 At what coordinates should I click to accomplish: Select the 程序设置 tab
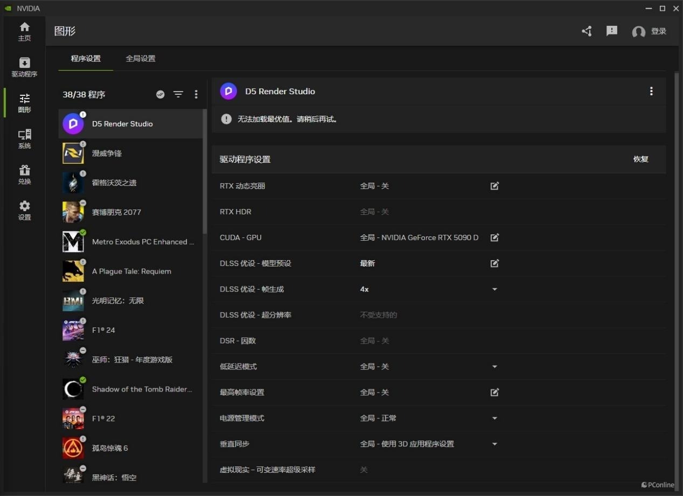[86, 59]
